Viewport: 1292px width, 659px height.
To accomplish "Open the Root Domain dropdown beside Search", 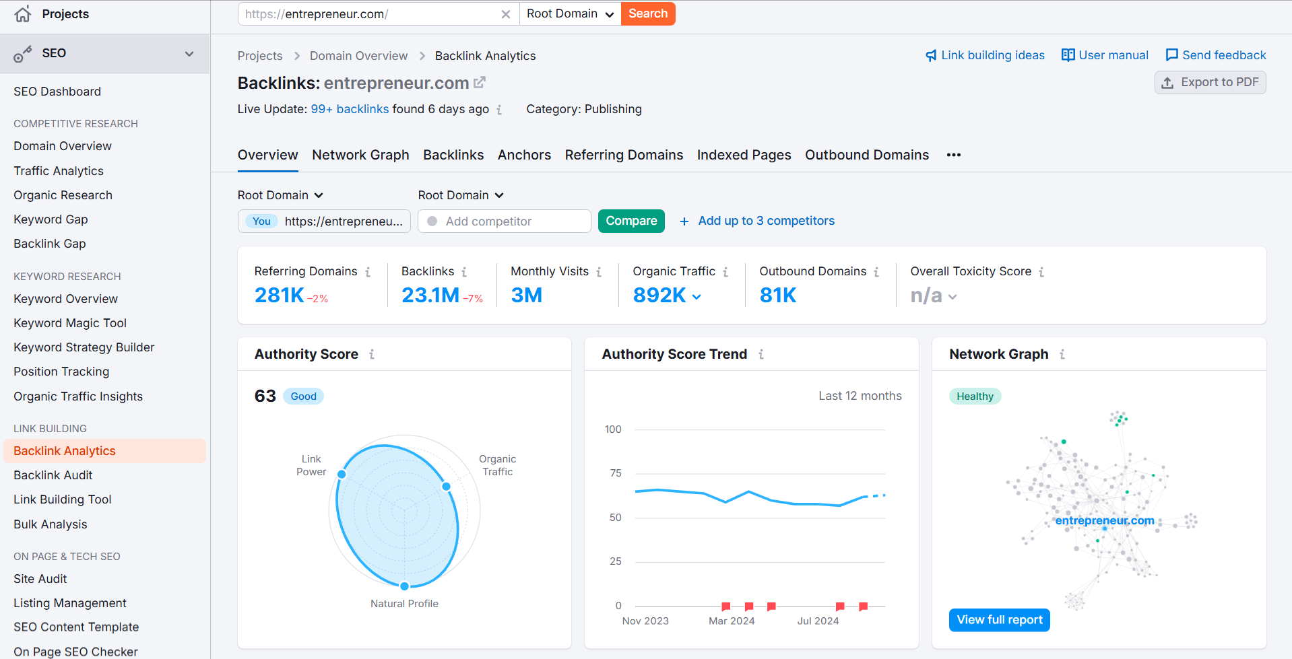I will click(x=570, y=14).
